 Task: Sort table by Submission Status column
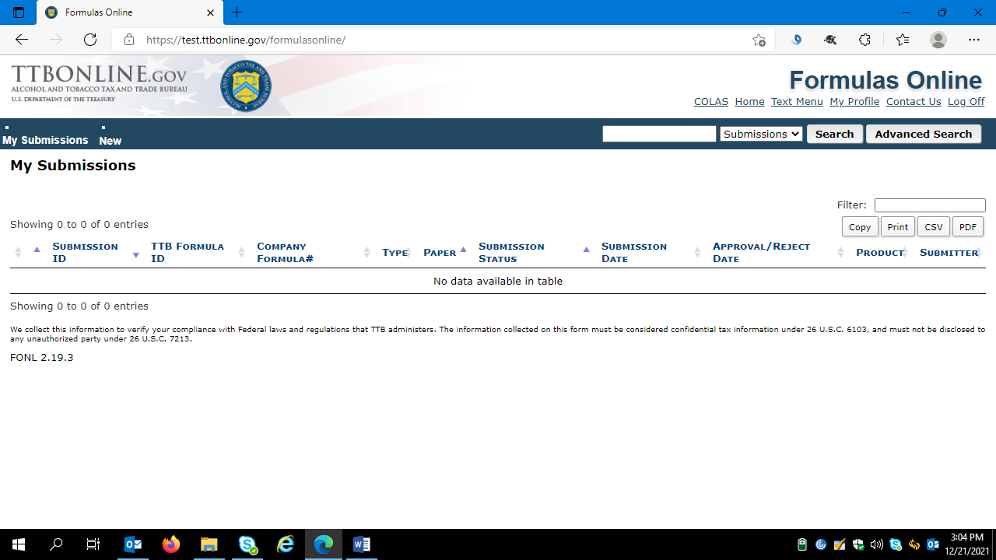(511, 252)
